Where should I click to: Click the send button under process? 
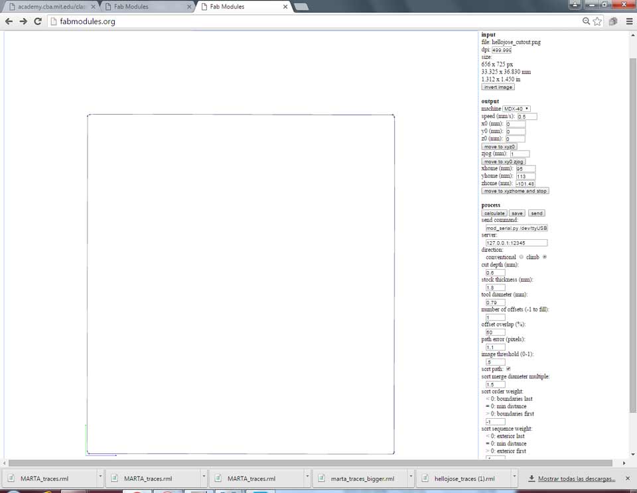pyautogui.click(x=536, y=213)
